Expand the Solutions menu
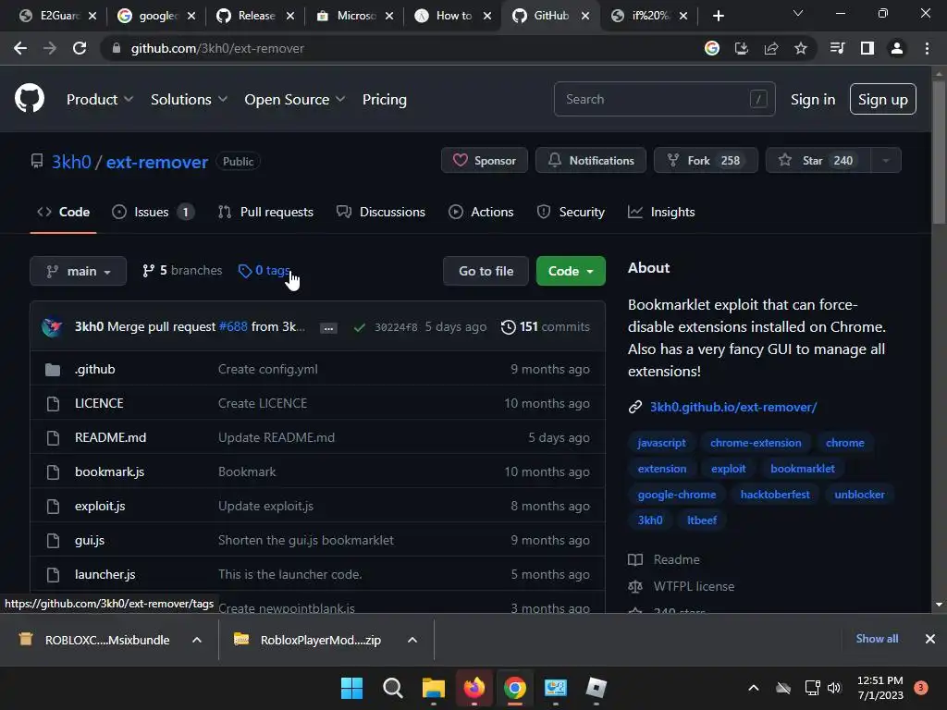Viewport: 947px width, 710px height. (x=189, y=99)
